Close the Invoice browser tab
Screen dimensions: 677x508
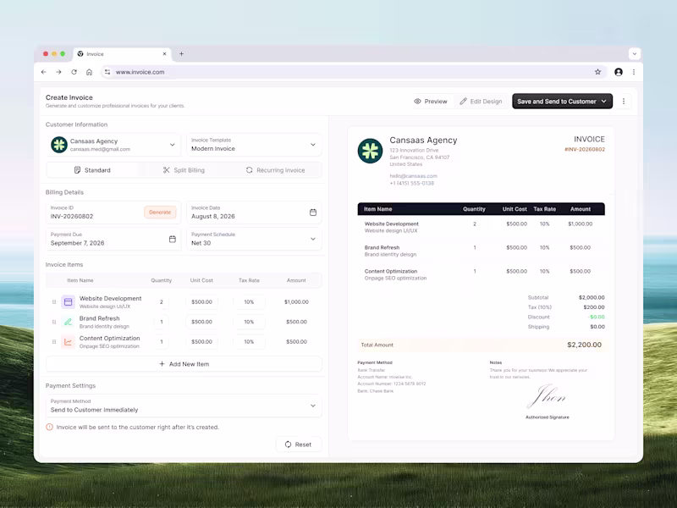[164, 54]
